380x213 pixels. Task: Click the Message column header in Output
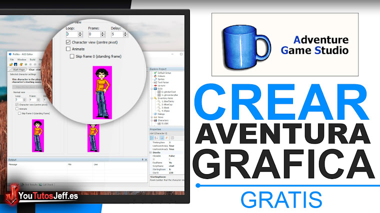tap(13, 165)
